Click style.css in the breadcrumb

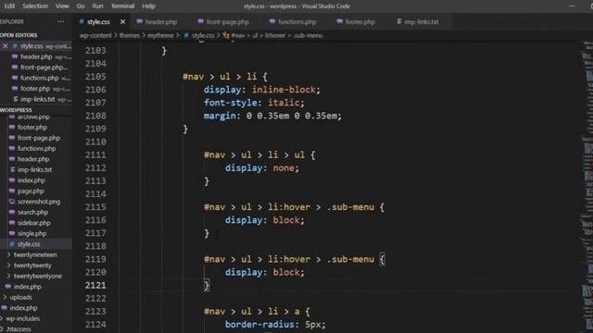[x=203, y=35]
